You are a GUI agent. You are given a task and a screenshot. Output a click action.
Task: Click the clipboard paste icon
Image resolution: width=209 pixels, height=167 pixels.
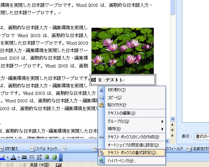[x=102, y=105]
